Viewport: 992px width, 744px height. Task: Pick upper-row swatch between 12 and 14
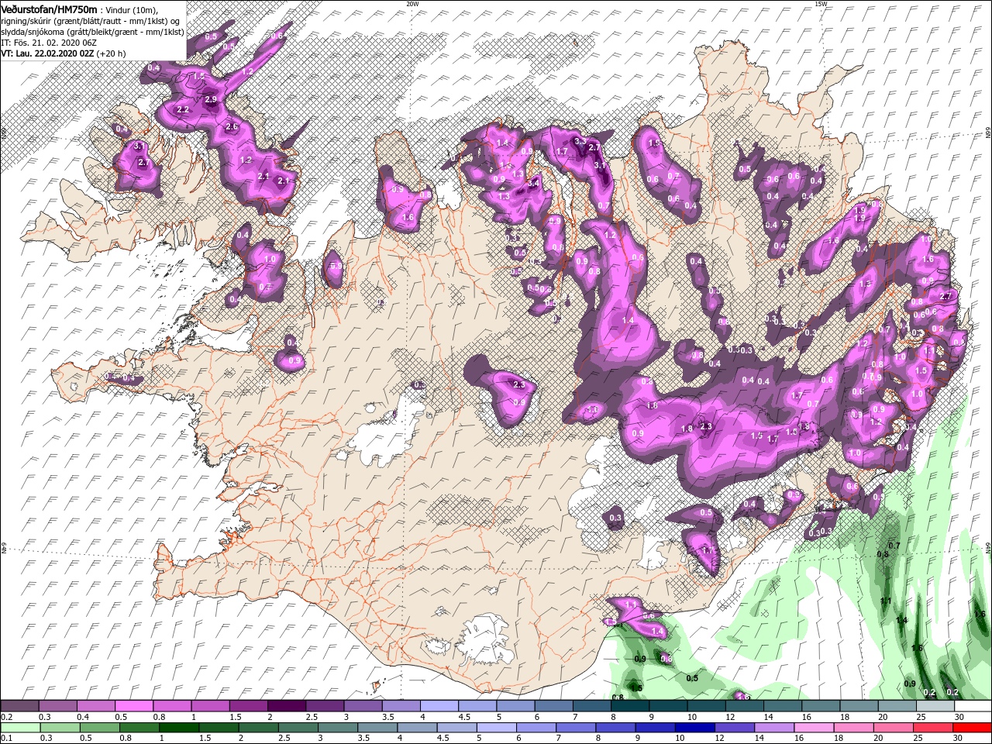point(744,706)
